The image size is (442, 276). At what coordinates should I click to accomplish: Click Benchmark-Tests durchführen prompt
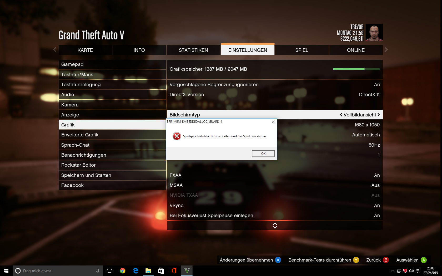[320, 260]
